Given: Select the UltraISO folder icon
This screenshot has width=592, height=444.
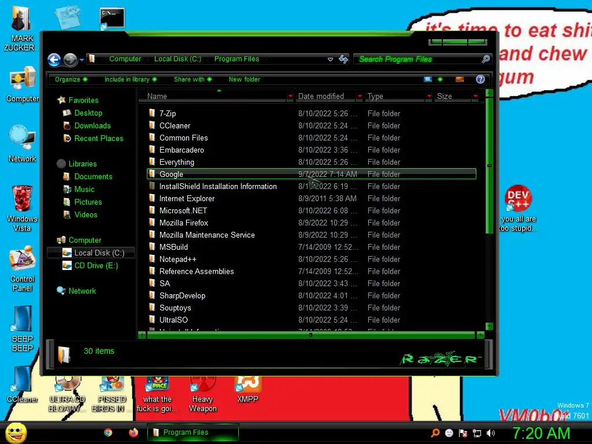Looking at the screenshot, I should pyautogui.click(x=152, y=319).
